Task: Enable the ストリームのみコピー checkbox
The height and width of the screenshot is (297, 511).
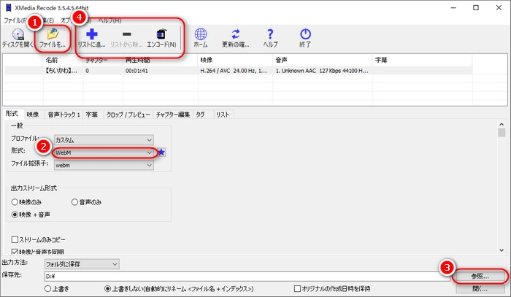Action: (x=15, y=239)
